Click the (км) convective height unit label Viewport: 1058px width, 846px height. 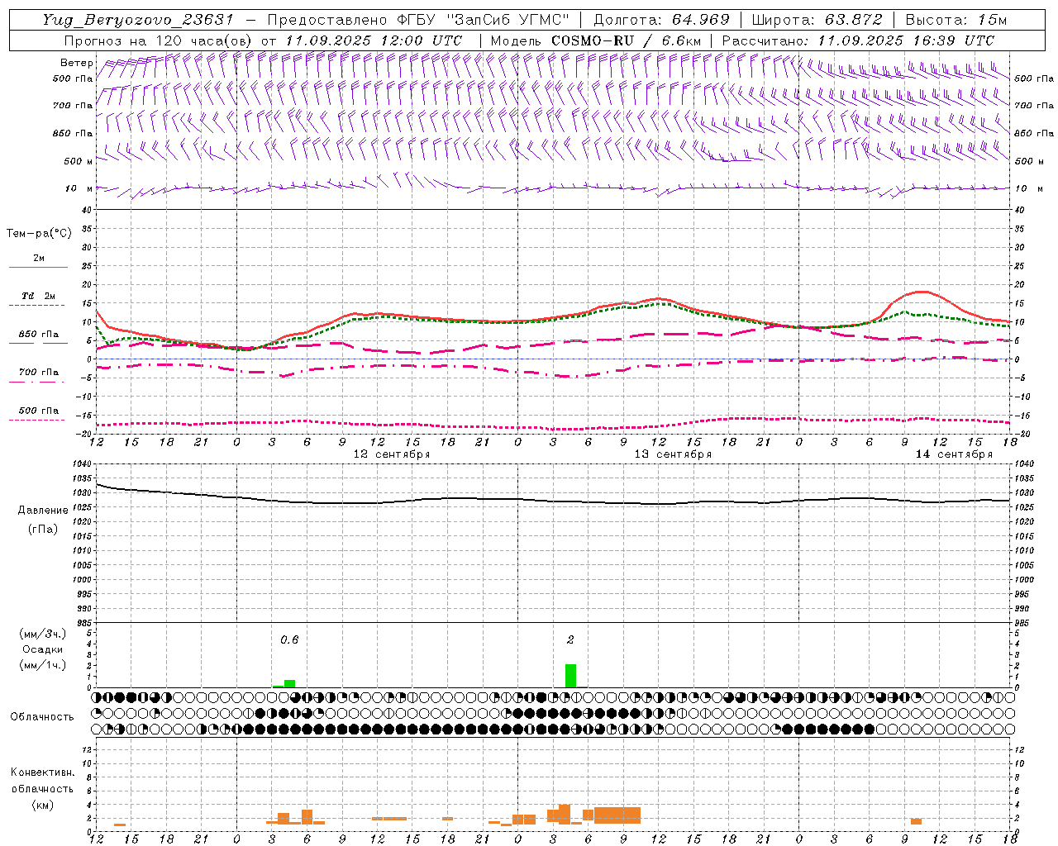pyautogui.click(x=42, y=805)
